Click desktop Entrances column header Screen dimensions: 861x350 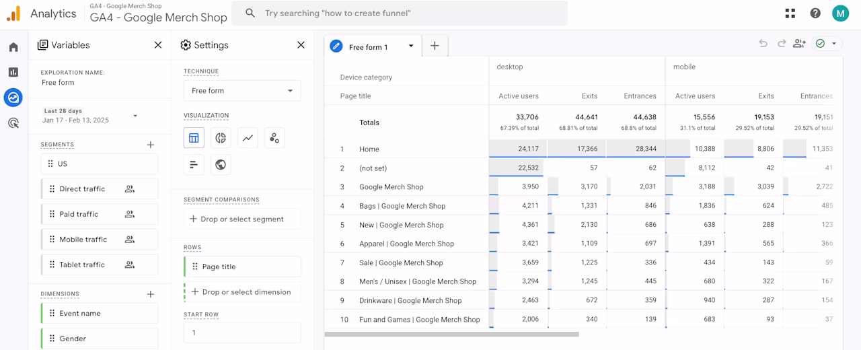pos(640,96)
